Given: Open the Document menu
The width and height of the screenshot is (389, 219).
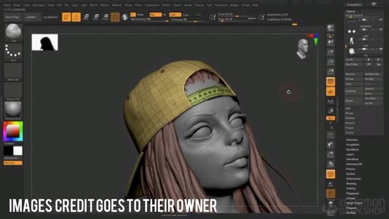Looking at the screenshot, I should click(x=39, y=5).
